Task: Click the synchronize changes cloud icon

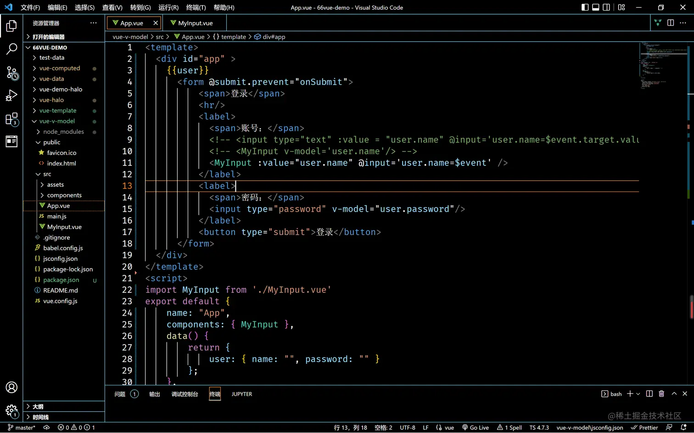Action: click(46, 428)
